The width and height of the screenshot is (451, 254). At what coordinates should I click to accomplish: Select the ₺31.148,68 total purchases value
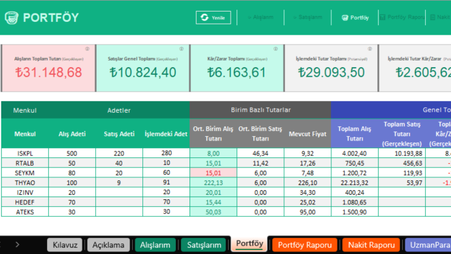point(48,72)
